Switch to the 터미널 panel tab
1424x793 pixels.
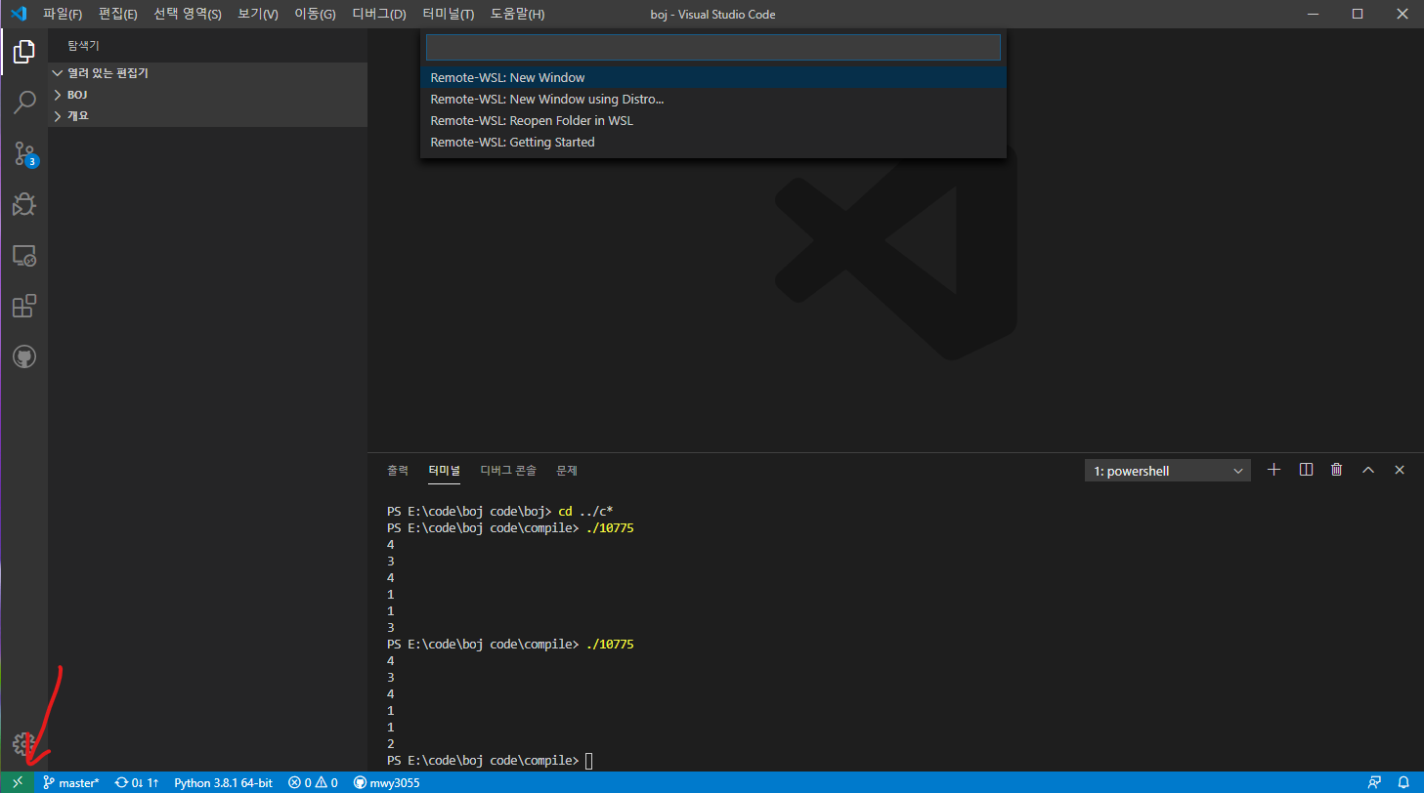point(444,470)
